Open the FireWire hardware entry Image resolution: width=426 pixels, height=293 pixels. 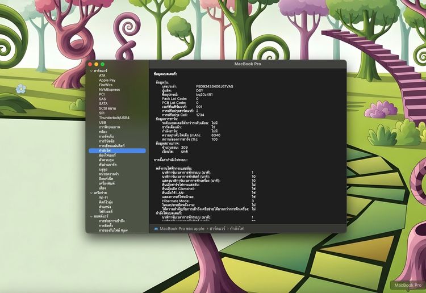pos(106,85)
